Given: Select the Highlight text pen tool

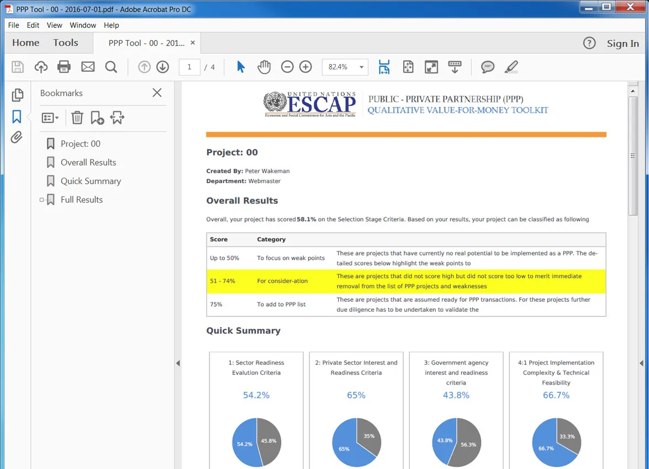Looking at the screenshot, I should tap(511, 67).
